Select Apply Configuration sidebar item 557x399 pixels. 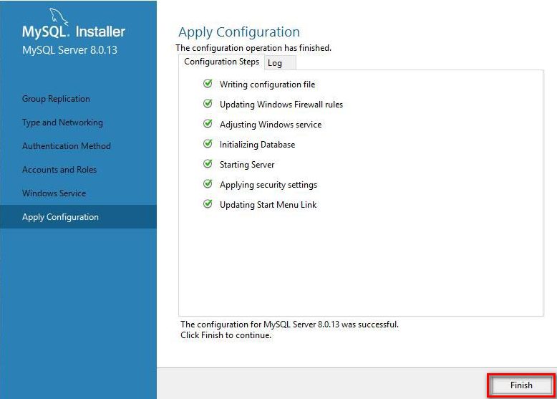pos(78,217)
